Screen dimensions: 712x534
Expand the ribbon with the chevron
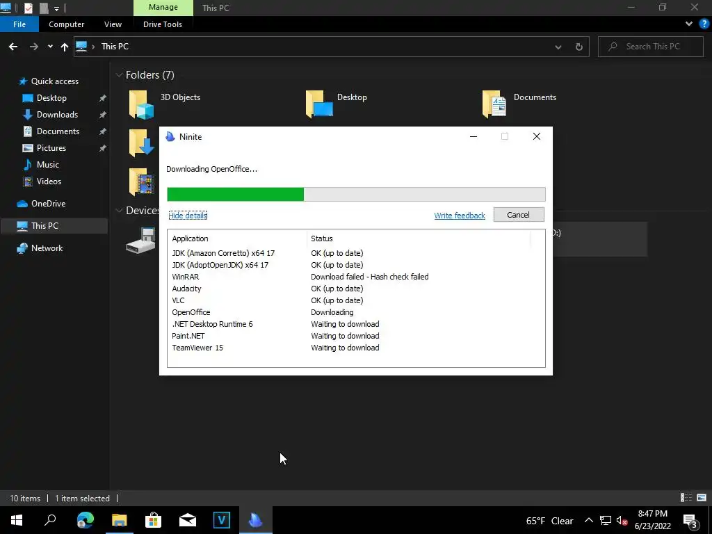click(x=689, y=24)
